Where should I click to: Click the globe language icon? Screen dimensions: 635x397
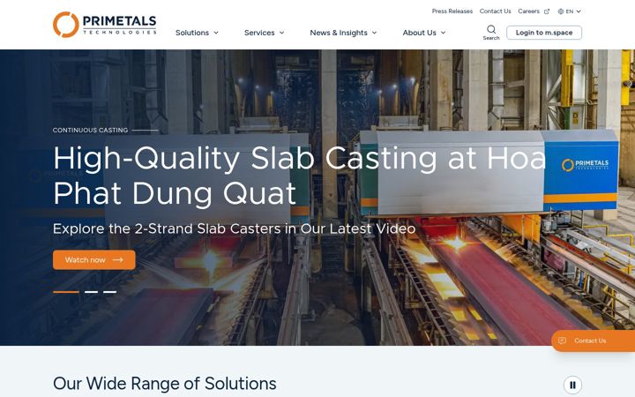tap(561, 11)
